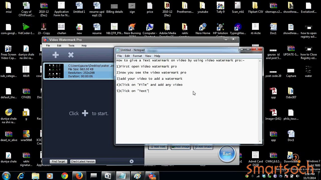This screenshot has width=321, height=180.
Task: Open the View menu in Notepad
Action: point(148,56)
